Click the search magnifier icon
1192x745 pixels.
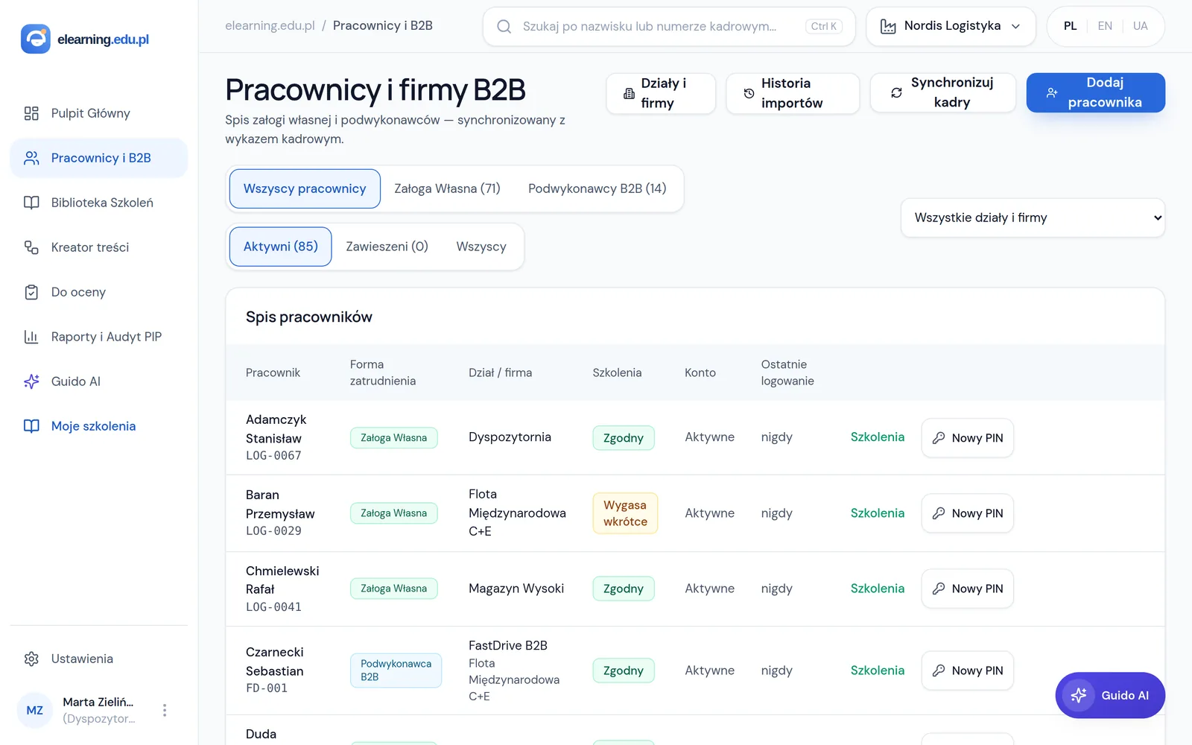tap(504, 27)
